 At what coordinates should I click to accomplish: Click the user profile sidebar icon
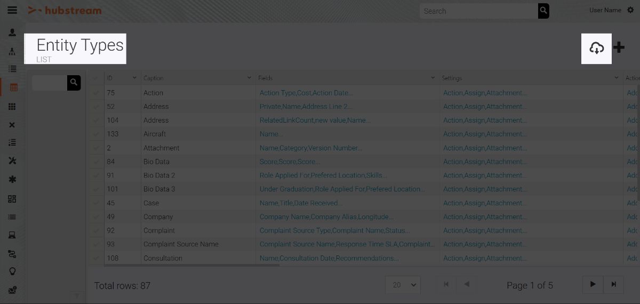tap(12, 33)
